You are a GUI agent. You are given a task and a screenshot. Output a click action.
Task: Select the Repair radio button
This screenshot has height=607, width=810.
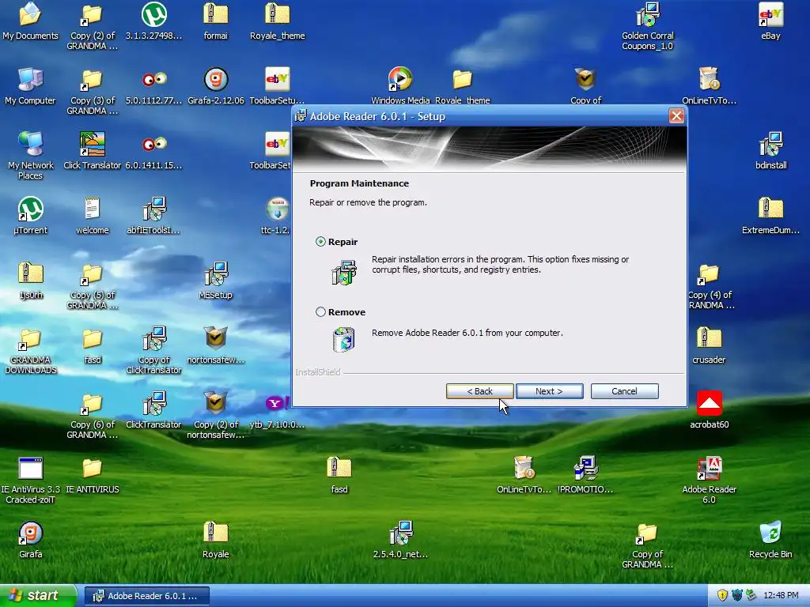pyautogui.click(x=321, y=242)
